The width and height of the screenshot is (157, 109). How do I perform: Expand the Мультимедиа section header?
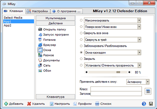tap(55, 18)
